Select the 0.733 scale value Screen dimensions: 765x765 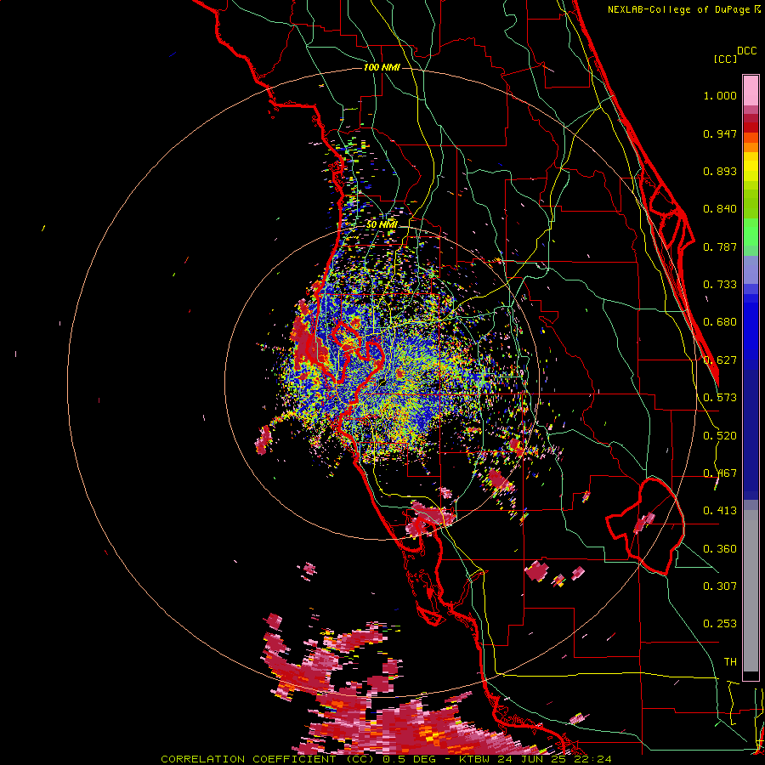[720, 285]
